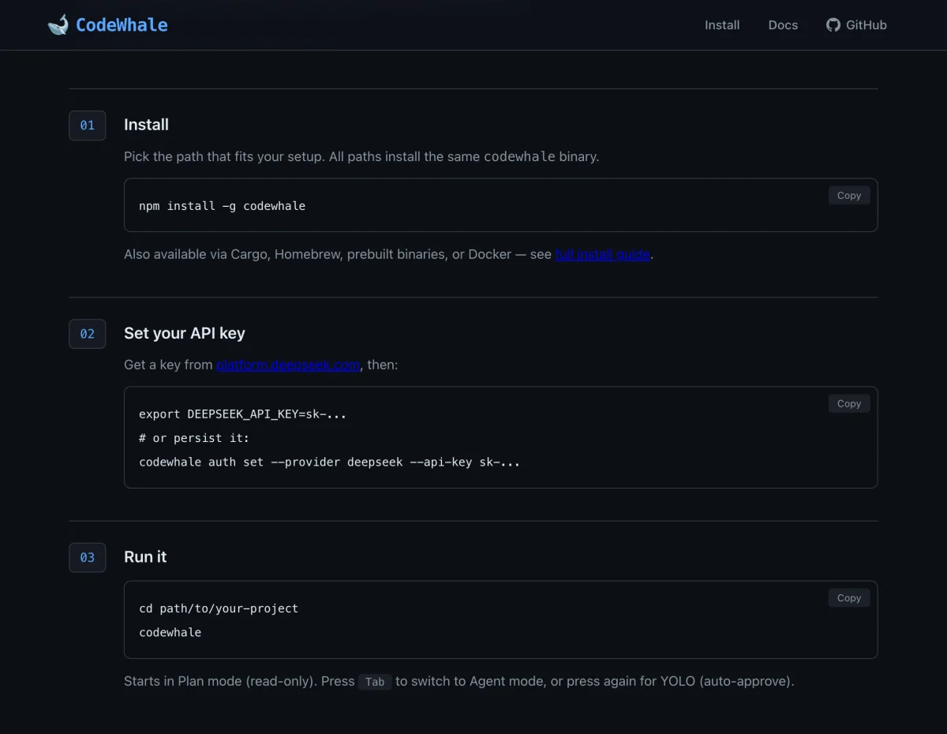Copy the DEEPSEEK_API_KEY export commands
This screenshot has height=734, width=947.
[x=849, y=403]
